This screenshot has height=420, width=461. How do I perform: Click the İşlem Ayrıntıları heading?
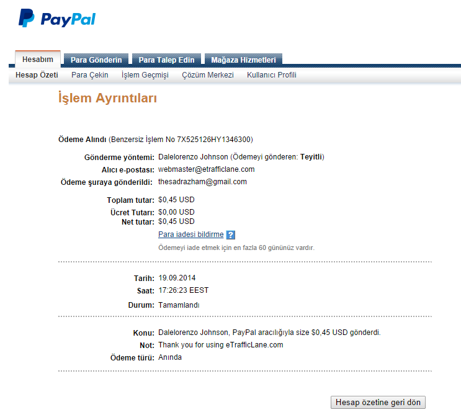tap(107, 98)
